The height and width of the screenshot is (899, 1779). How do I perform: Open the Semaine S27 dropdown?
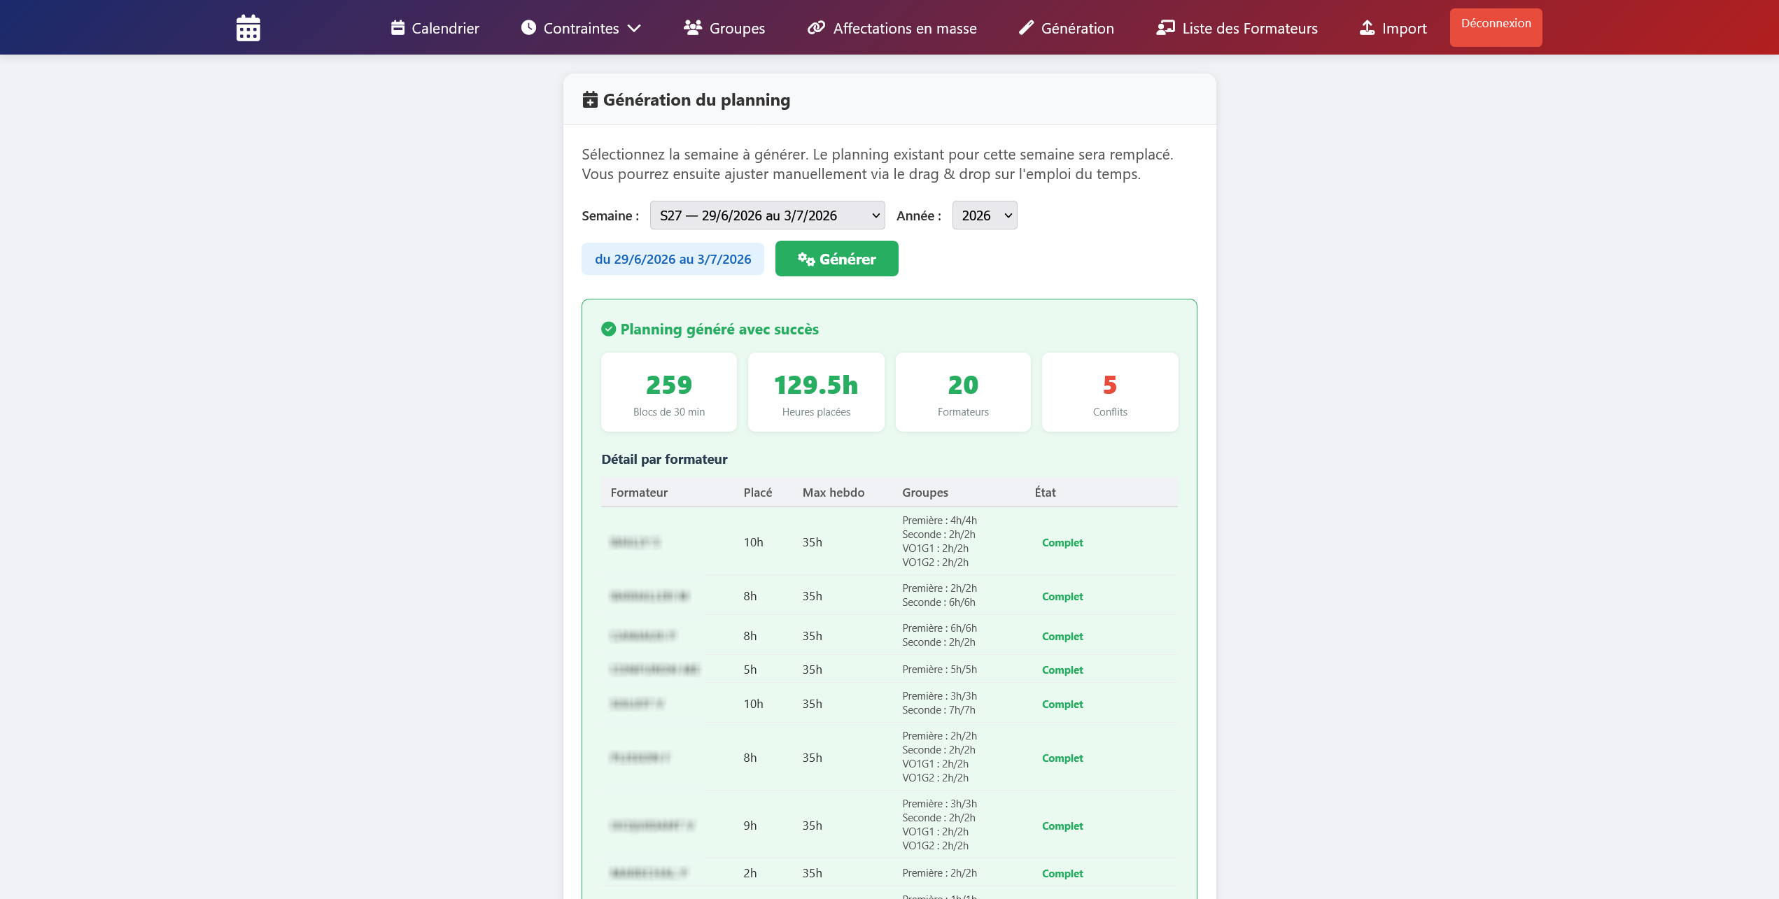pyautogui.click(x=767, y=215)
